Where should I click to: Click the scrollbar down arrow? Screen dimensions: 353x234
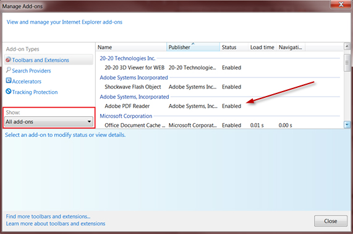point(347,124)
